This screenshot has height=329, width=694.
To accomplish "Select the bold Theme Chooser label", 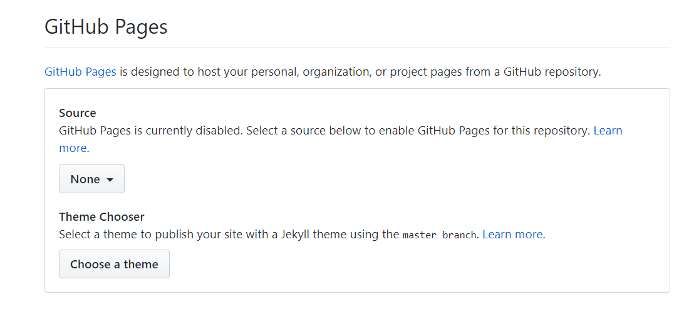I will click(x=101, y=217).
